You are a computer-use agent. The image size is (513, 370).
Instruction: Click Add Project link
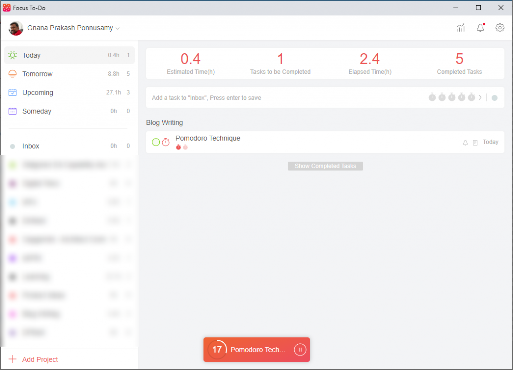(x=40, y=359)
